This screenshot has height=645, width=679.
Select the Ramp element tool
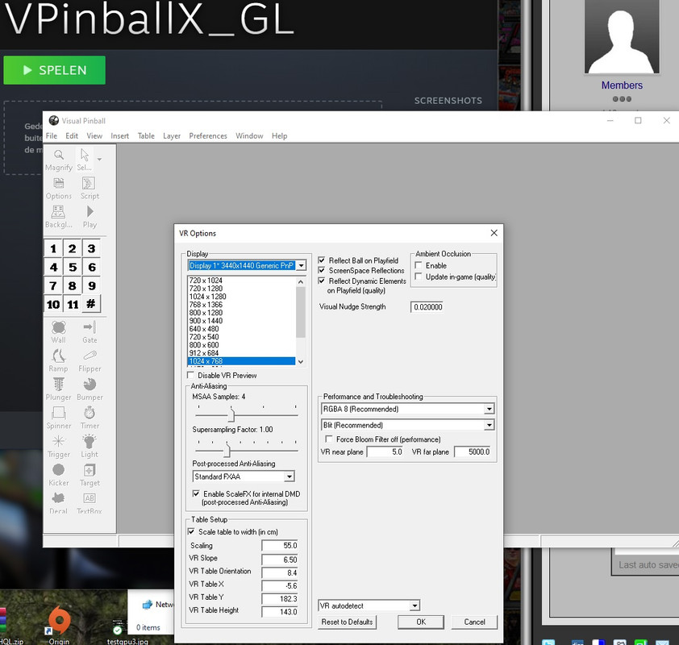(x=58, y=360)
